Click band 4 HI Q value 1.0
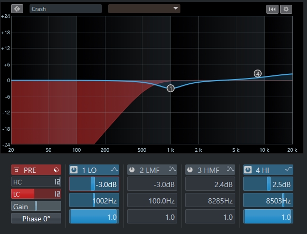 [x=268, y=217]
